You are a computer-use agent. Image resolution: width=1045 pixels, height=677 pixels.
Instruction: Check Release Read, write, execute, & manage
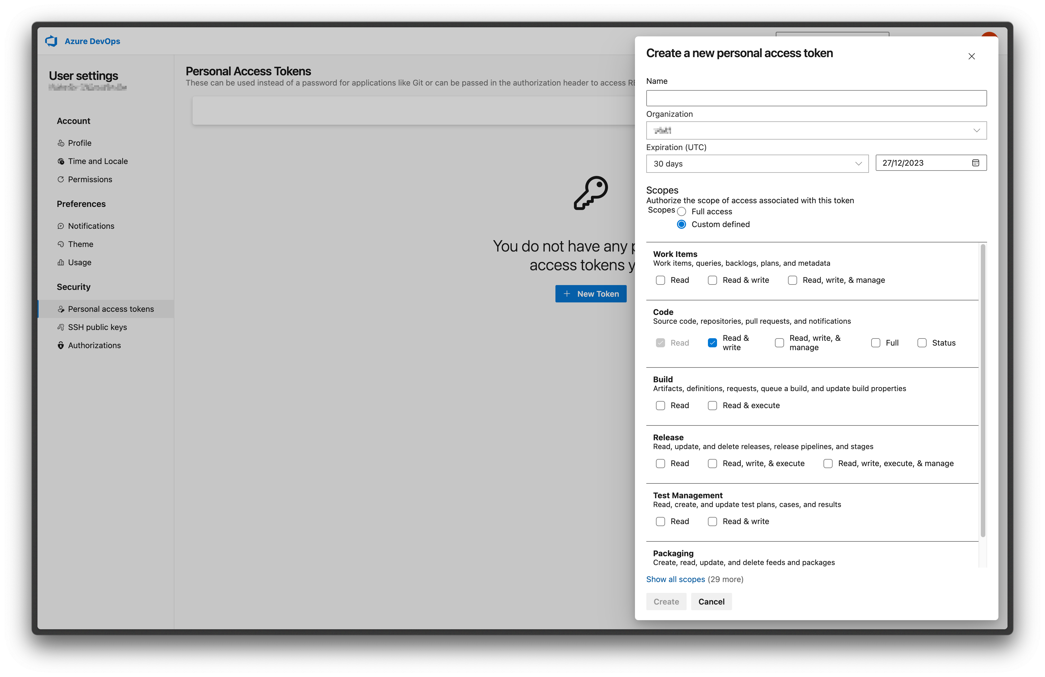(x=828, y=464)
